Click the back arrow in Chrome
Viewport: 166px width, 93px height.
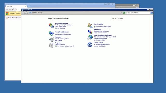tap(7, 10)
